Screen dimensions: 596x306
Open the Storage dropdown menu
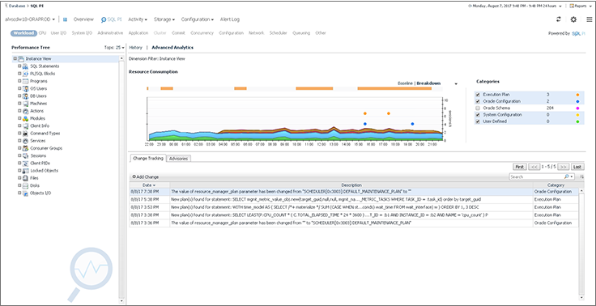tap(164, 19)
